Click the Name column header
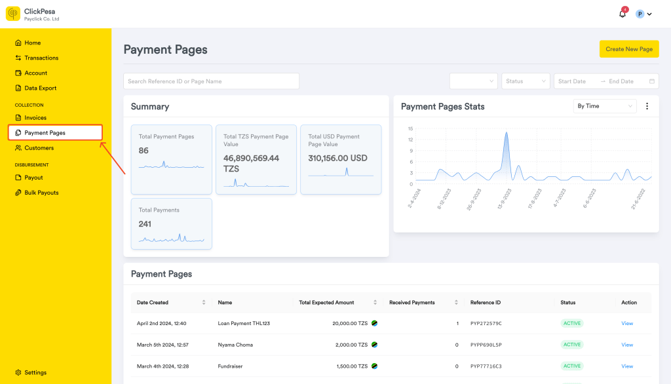 225,302
